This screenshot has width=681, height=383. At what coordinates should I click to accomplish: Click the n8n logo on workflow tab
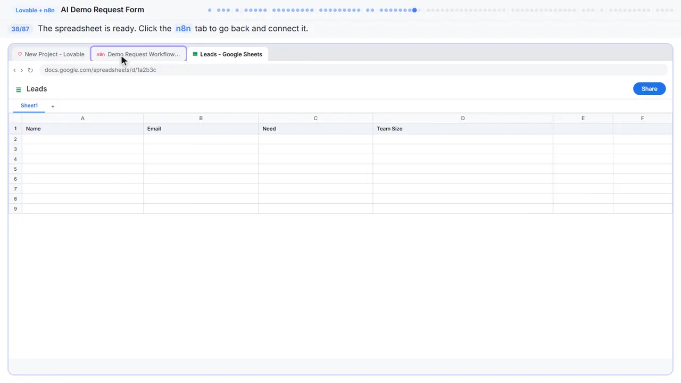(x=101, y=54)
